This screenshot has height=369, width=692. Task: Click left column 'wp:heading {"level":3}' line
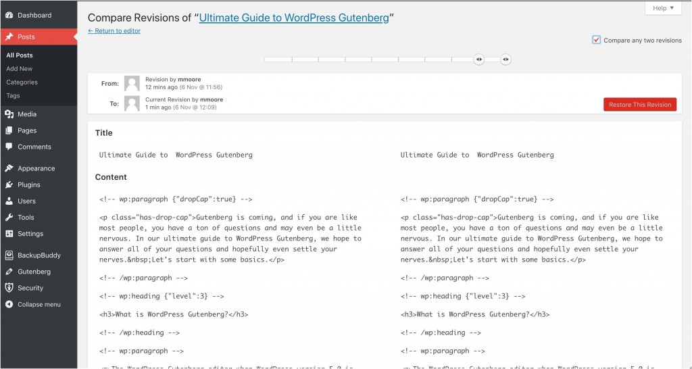[162, 296]
